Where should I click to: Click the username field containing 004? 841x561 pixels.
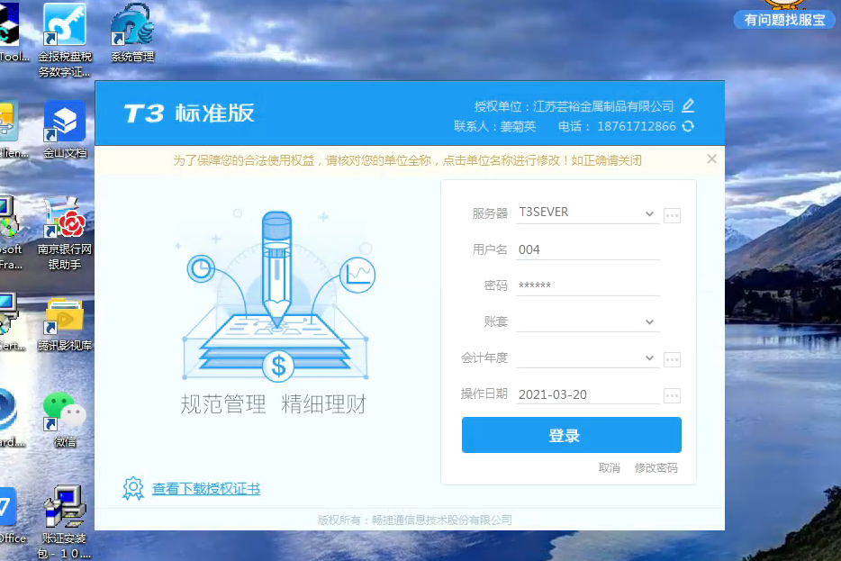pyautogui.click(x=588, y=249)
